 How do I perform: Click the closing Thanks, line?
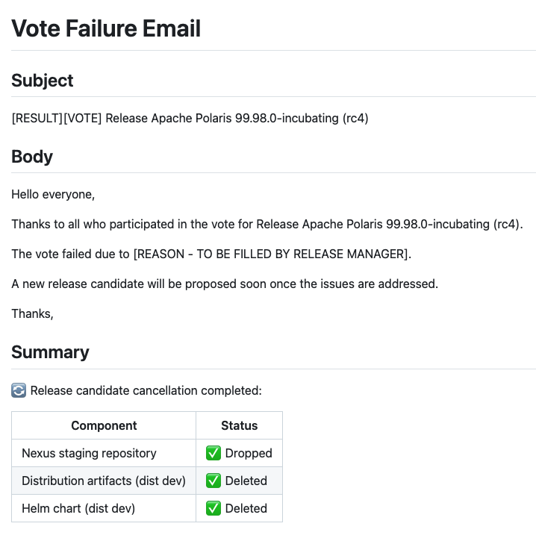(32, 314)
